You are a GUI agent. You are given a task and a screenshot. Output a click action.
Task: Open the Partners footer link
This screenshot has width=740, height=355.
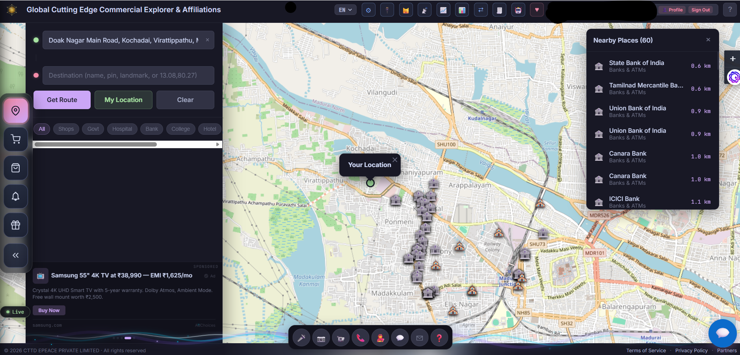727,351
